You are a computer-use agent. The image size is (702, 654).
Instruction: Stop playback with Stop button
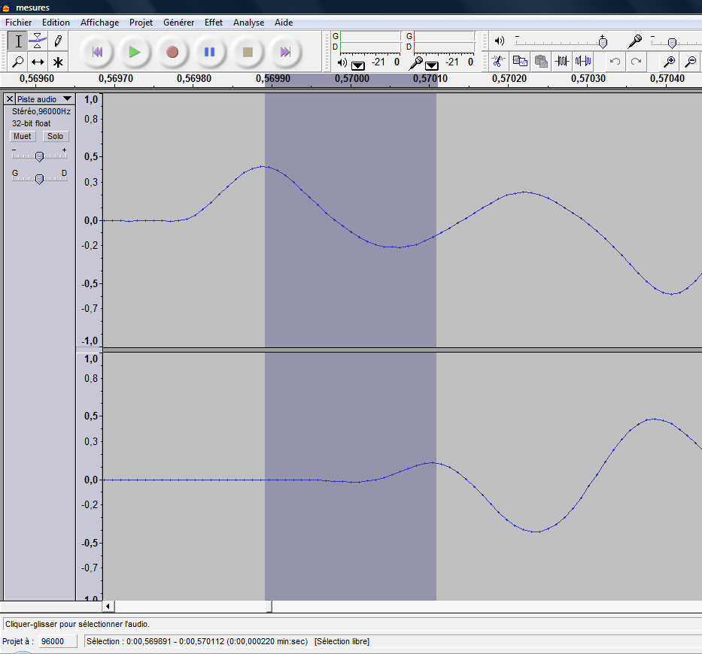[x=248, y=53]
